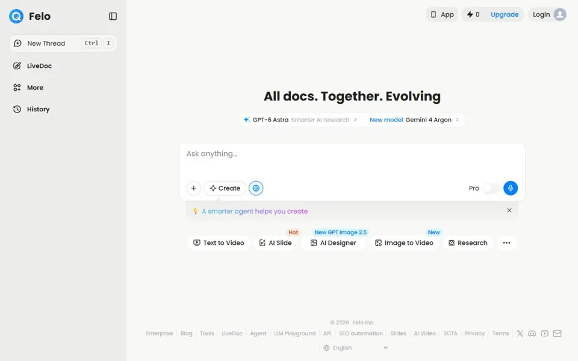Open AI Video footer link

[424, 333]
